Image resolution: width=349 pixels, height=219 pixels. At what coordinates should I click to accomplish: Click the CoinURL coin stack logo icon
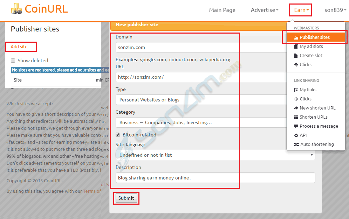point(16,8)
